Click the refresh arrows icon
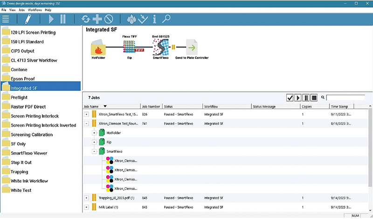Screen dimensions: 373x219 coord(85,19)
